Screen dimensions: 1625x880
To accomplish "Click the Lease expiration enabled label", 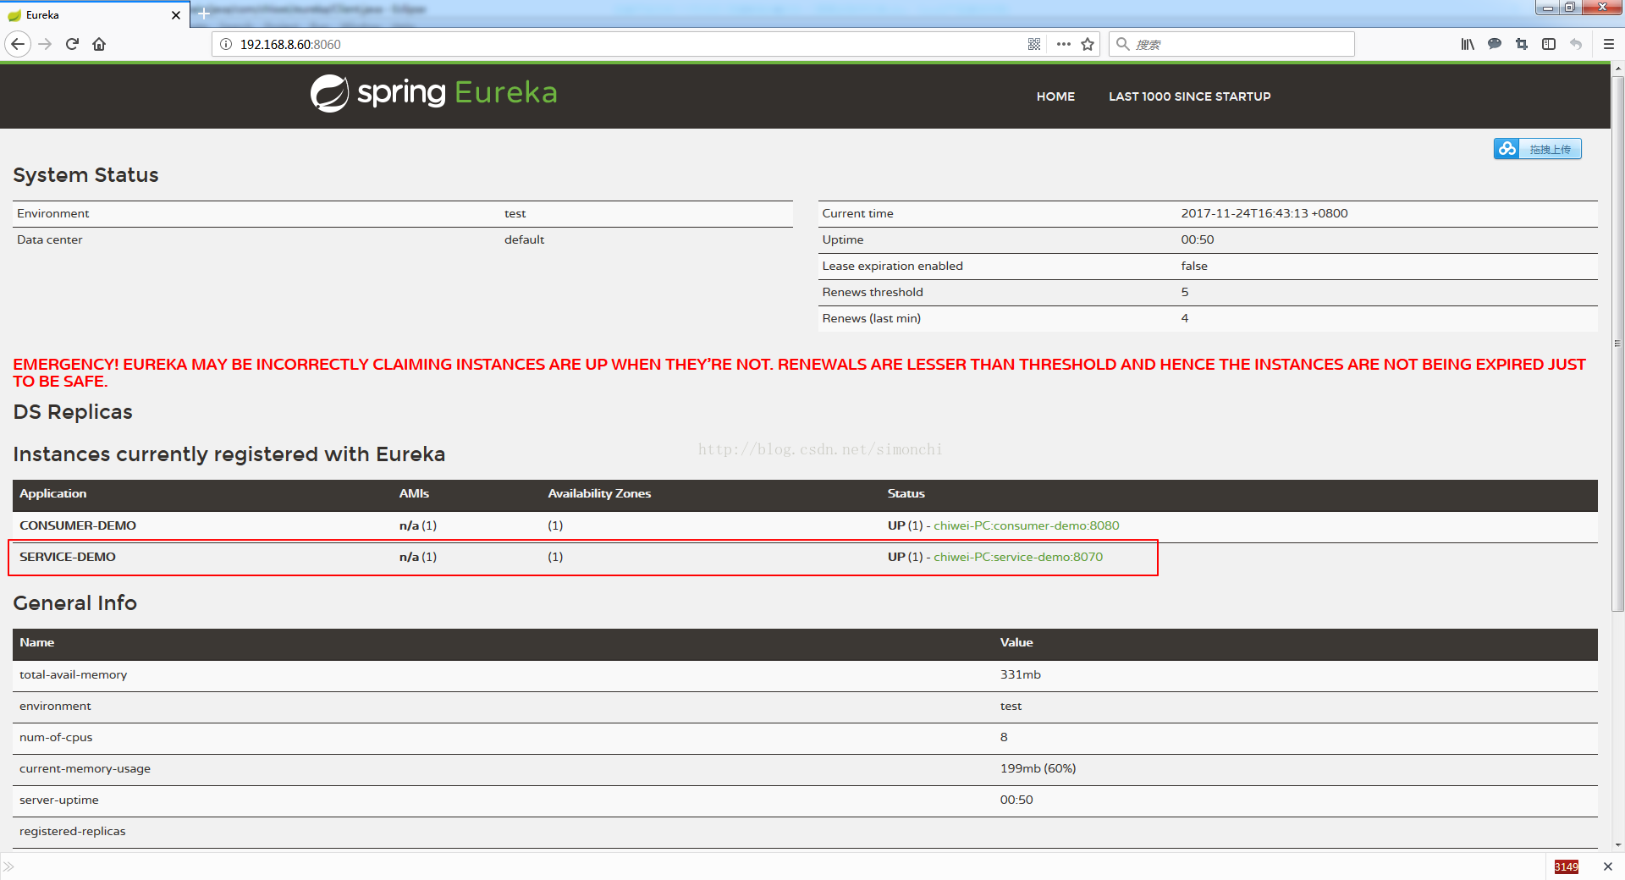I will pyautogui.click(x=893, y=266).
